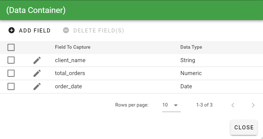Click the DELETE FIELD(S) button label
263x139 pixels.
coord(98,30)
